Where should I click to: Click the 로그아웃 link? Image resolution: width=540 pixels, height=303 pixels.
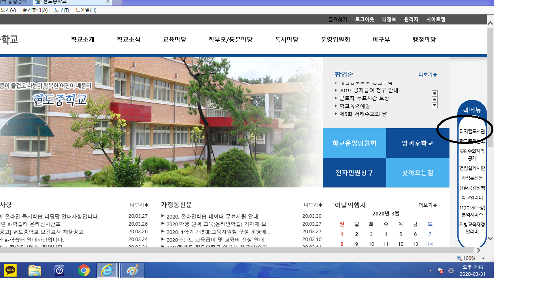[364, 19]
